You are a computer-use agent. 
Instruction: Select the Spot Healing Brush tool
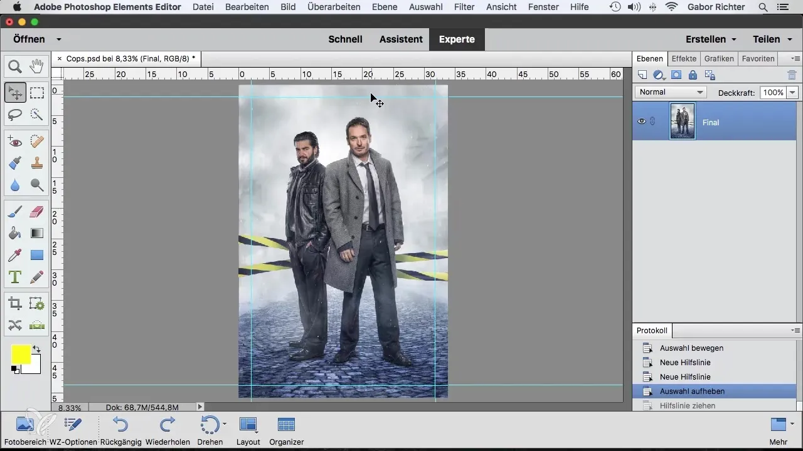(x=37, y=142)
